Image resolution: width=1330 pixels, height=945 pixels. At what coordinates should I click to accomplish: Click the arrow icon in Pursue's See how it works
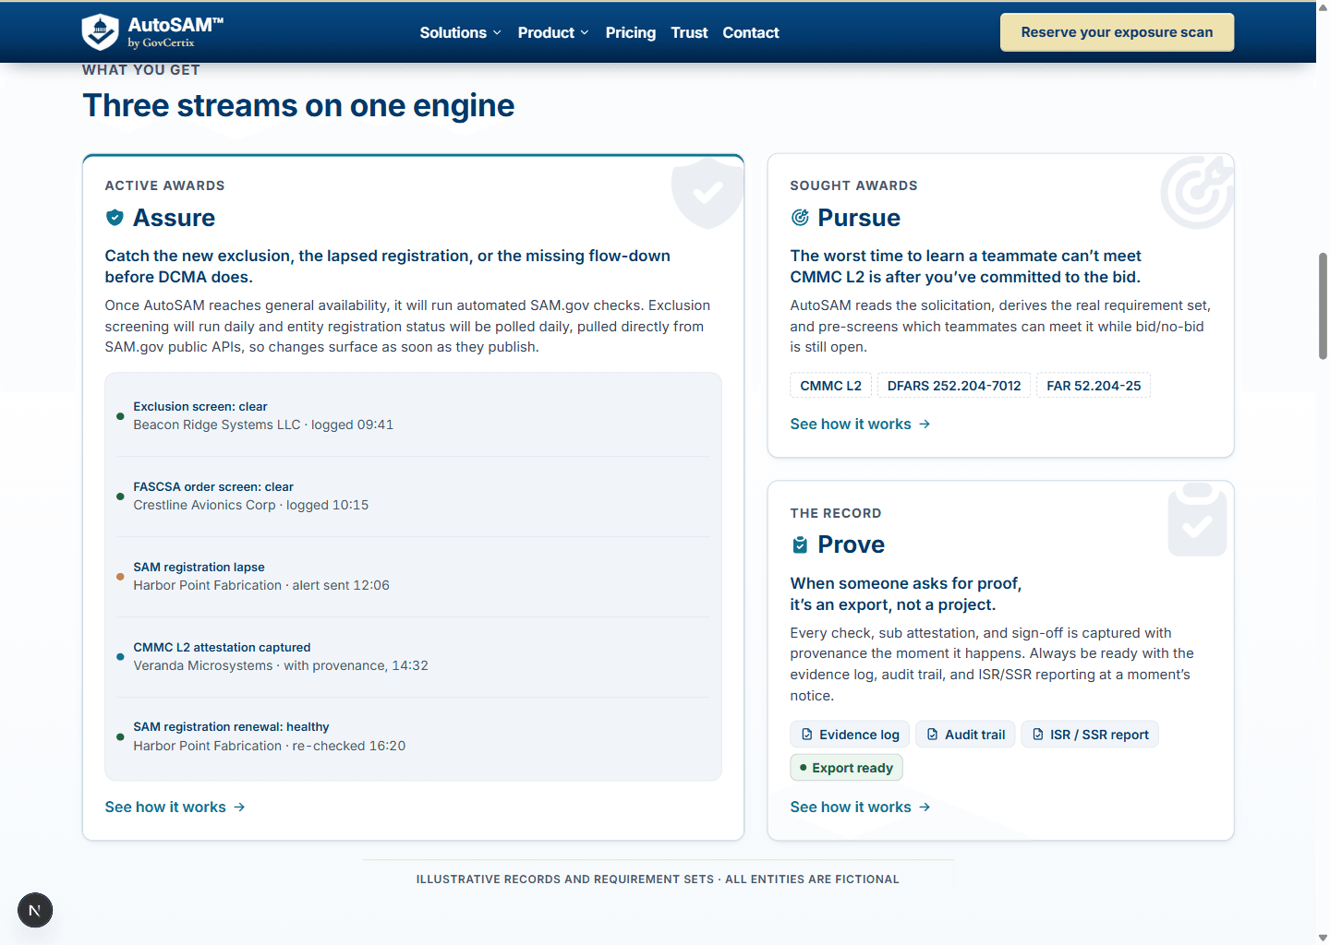(x=925, y=425)
